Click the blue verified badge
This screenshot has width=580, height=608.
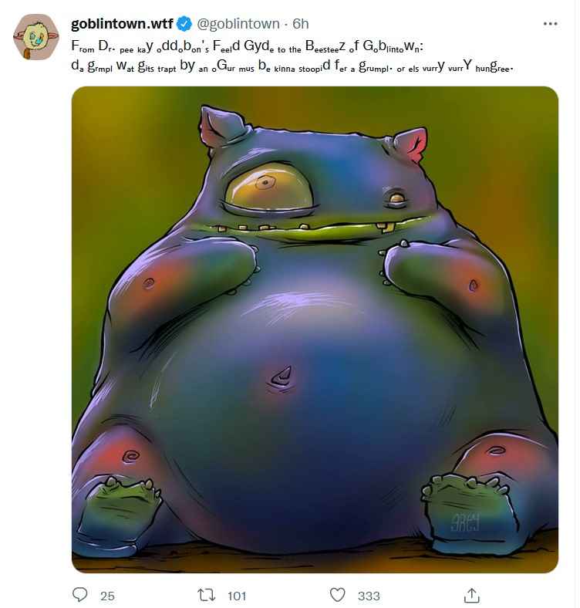(x=184, y=24)
